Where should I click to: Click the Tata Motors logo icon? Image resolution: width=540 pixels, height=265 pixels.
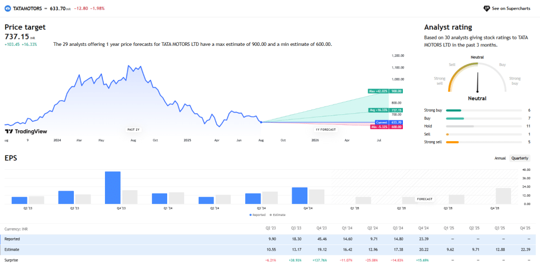pyautogui.click(x=7, y=8)
